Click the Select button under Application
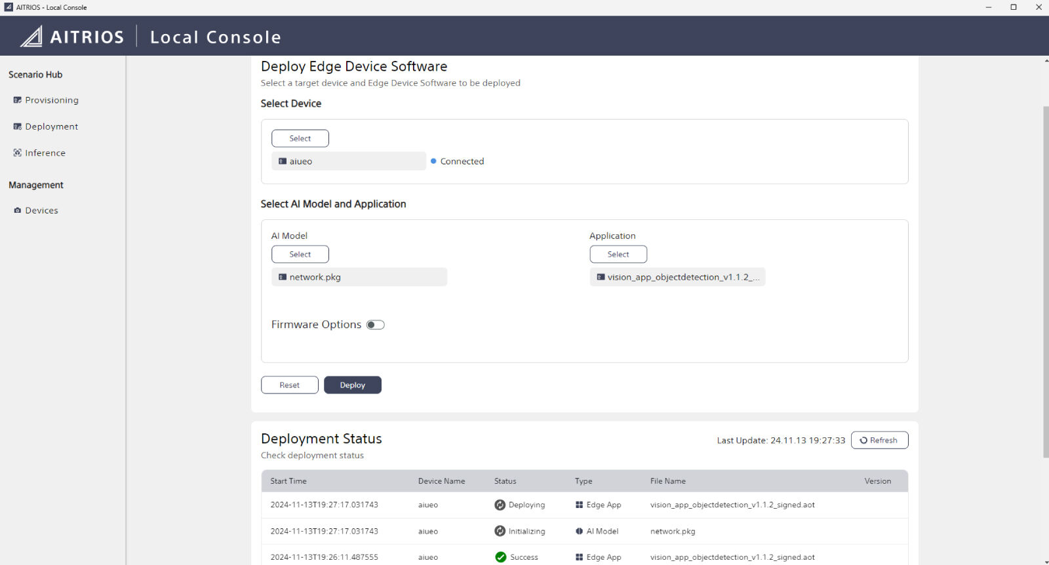The height and width of the screenshot is (565, 1049). pyautogui.click(x=618, y=254)
